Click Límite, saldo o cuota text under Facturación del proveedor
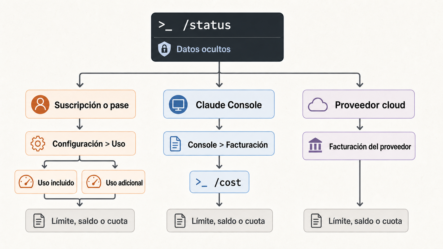This screenshot has width=443, height=249. 365,221
